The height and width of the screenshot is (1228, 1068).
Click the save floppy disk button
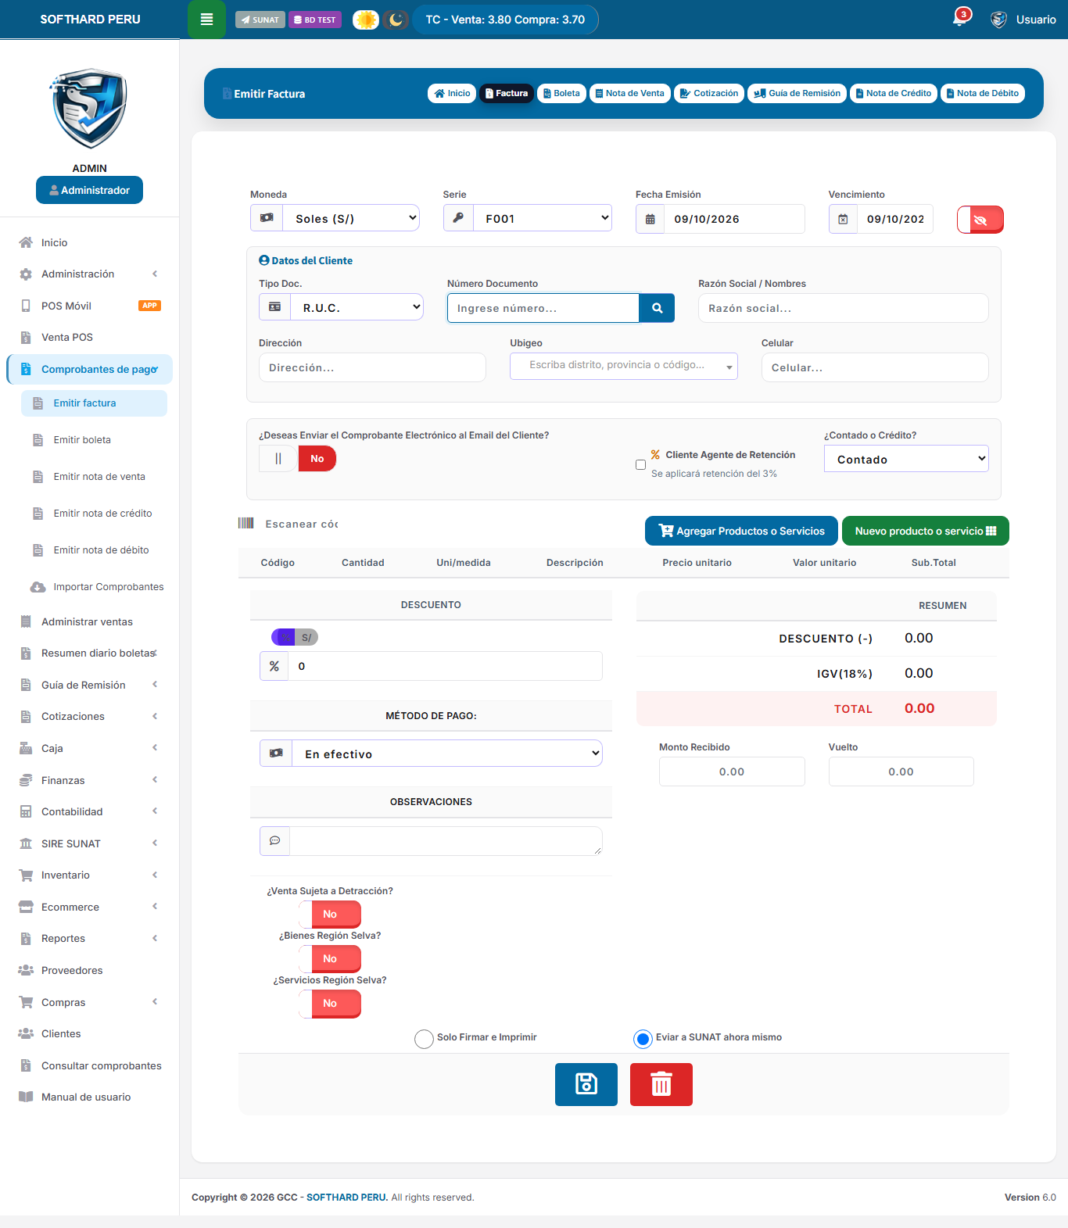586,1084
